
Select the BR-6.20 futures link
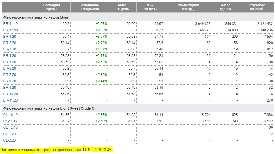(x=10, y=68)
